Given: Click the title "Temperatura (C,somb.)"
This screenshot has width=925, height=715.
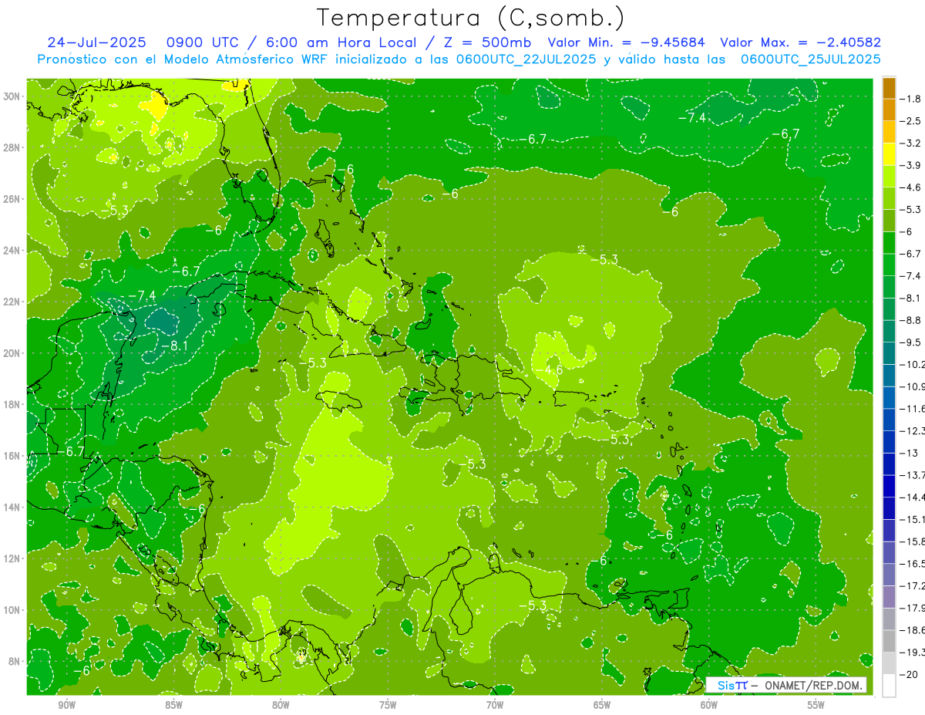Looking at the screenshot, I should (471, 18).
